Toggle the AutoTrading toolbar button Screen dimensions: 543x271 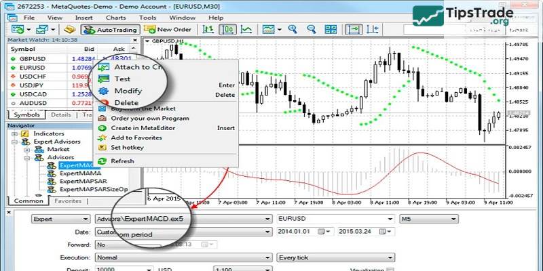point(110,29)
